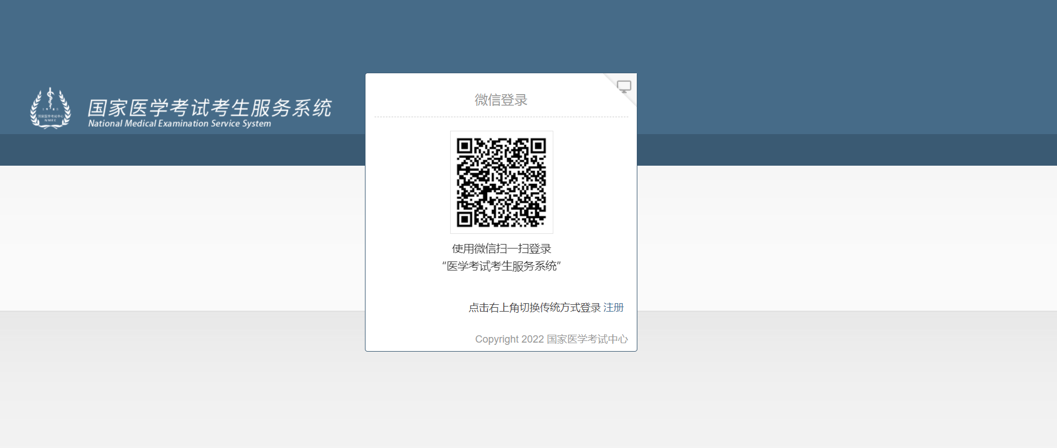Click the QR code's top-left finder square
Image resolution: width=1057 pixels, height=448 pixels.
(x=464, y=147)
